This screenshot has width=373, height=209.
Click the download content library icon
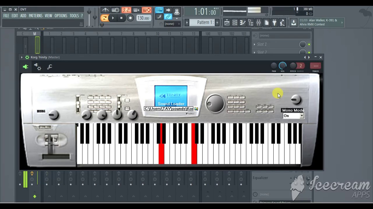pyautogui.click(x=293, y=23)
